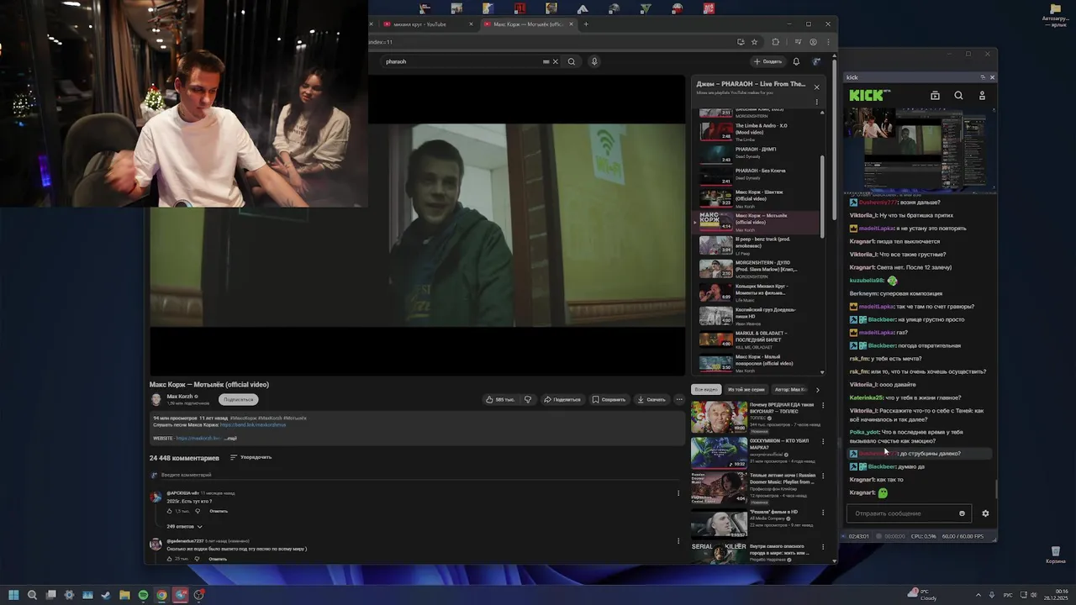Screen dimensions: 1076x605
Task: Open more actions ellipsis beside Скачать
Action: click(x=679, y=399)
